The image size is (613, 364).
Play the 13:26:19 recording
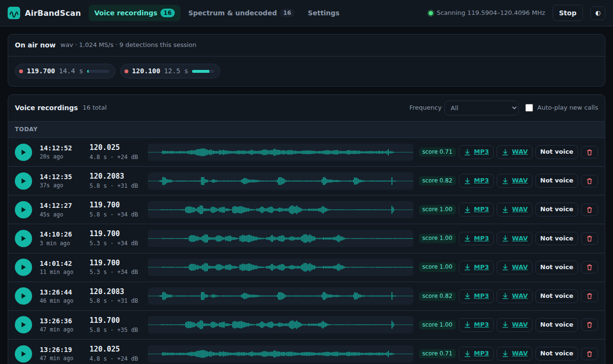coord(23,354)
